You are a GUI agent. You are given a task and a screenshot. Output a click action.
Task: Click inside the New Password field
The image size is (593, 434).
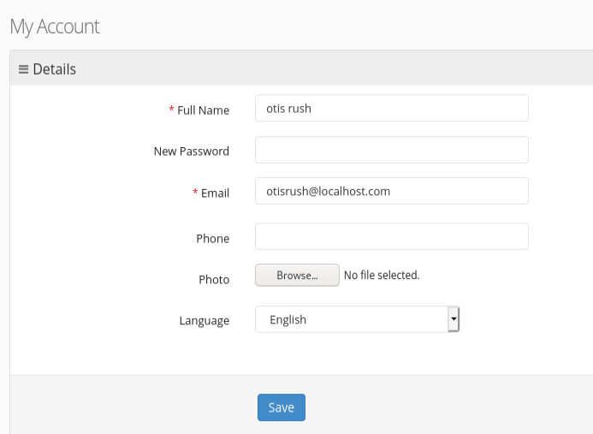click(391, 150)
